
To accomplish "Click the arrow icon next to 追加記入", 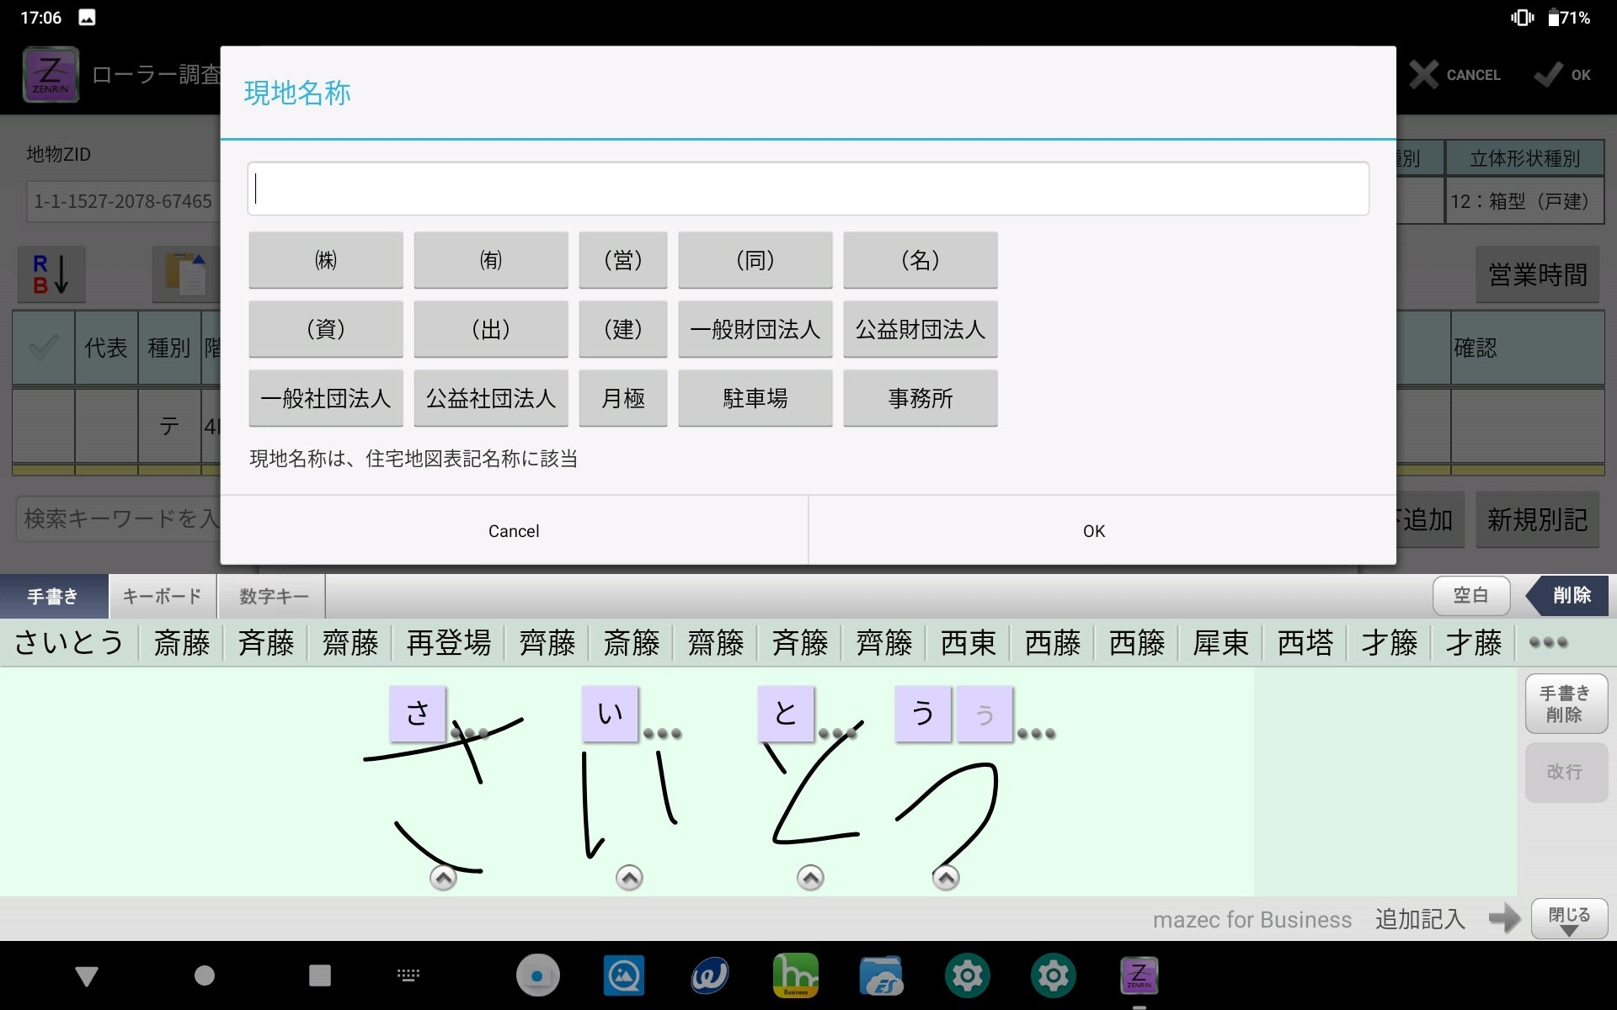I will coord(1503,918).
